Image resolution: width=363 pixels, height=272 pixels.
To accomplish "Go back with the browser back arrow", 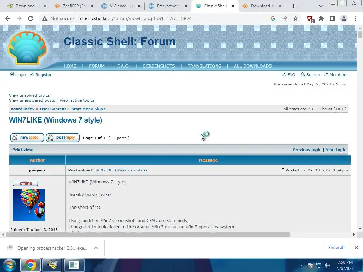I will [8, 18].
